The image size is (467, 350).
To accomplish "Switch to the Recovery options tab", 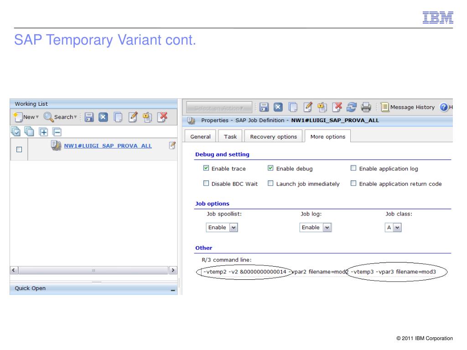I will tap(274, 137).
